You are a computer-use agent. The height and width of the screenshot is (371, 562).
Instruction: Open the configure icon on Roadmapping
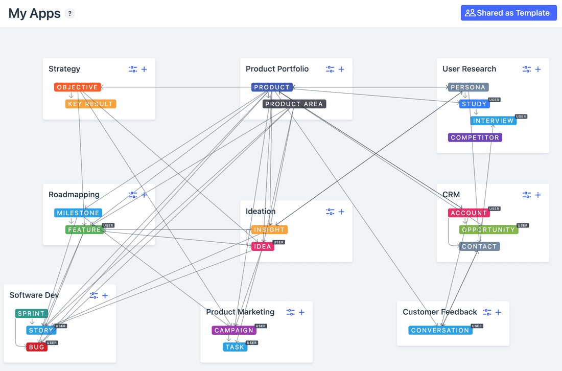(134, 195)
